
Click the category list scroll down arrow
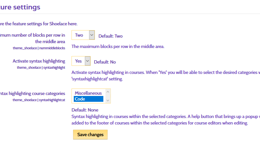(108, 100)
